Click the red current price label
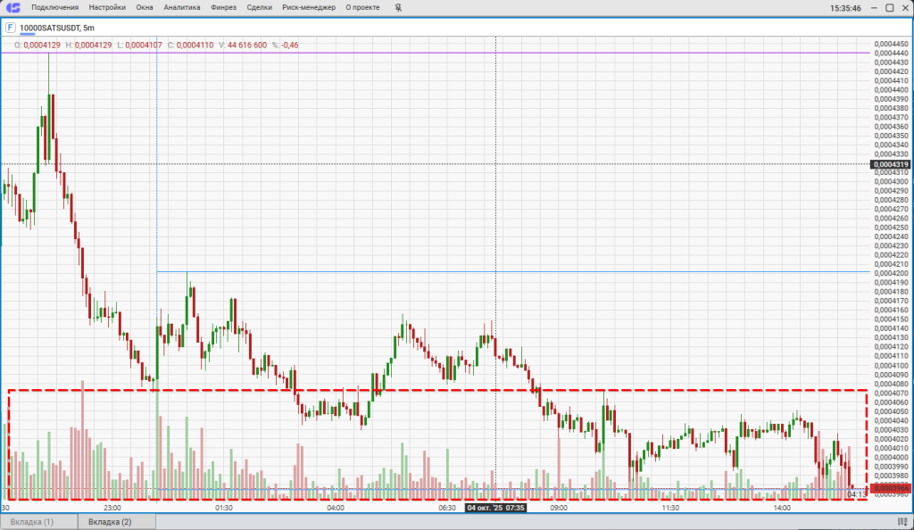The image size is (914, 530). [890, 488]
